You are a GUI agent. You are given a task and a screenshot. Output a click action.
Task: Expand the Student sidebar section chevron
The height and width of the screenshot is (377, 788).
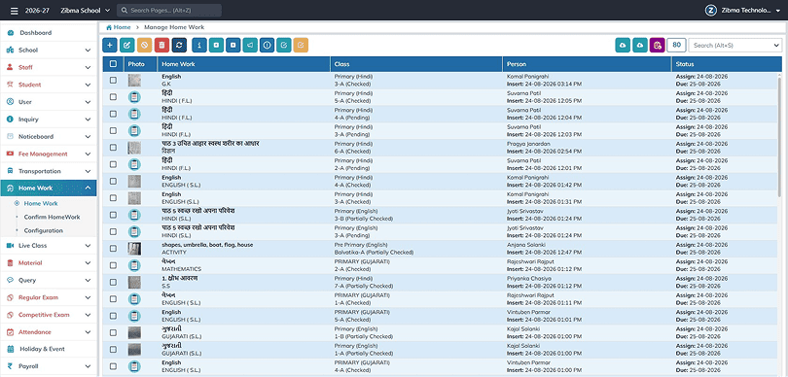coord(88,85)
